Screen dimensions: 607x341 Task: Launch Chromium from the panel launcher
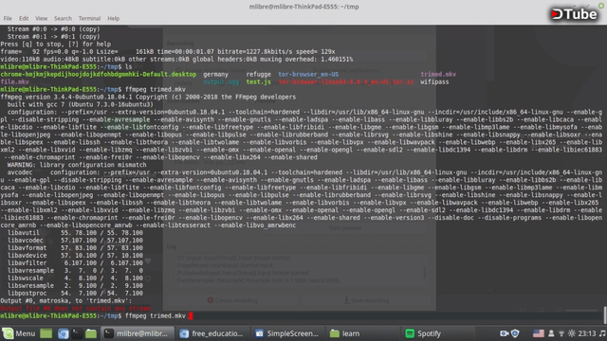64,333
